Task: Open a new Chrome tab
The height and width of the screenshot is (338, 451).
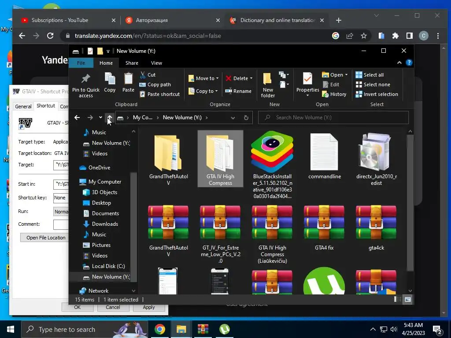Action: pyautogui.click(x=339, y=20)
